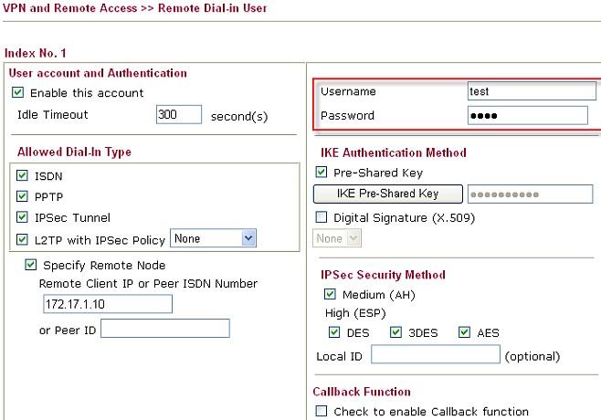Click the Password field

[526, 115]
